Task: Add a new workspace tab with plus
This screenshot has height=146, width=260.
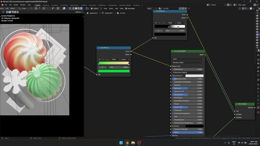Action: [142, 5]
